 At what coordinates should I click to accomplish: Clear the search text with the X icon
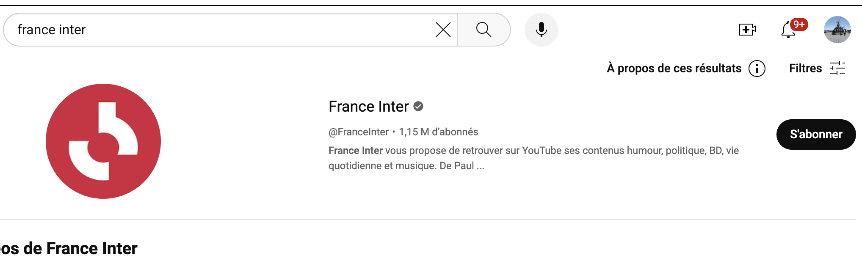(443, 30)
